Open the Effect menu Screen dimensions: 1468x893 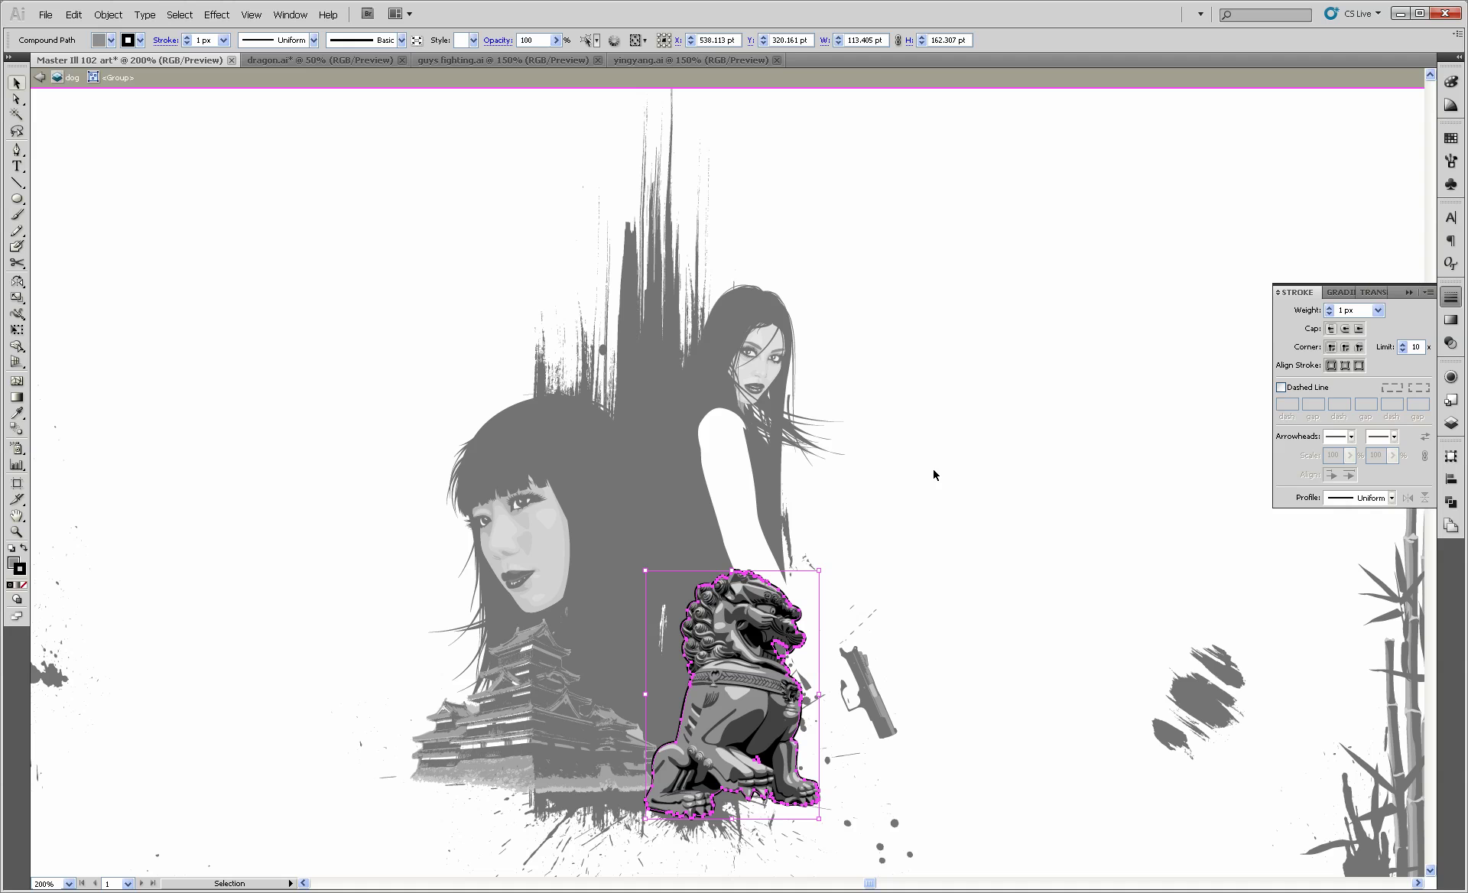(216, 14)
